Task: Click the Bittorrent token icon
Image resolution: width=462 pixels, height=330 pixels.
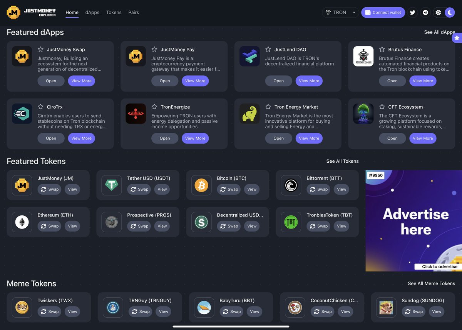Action: click(x=291, y=185)
